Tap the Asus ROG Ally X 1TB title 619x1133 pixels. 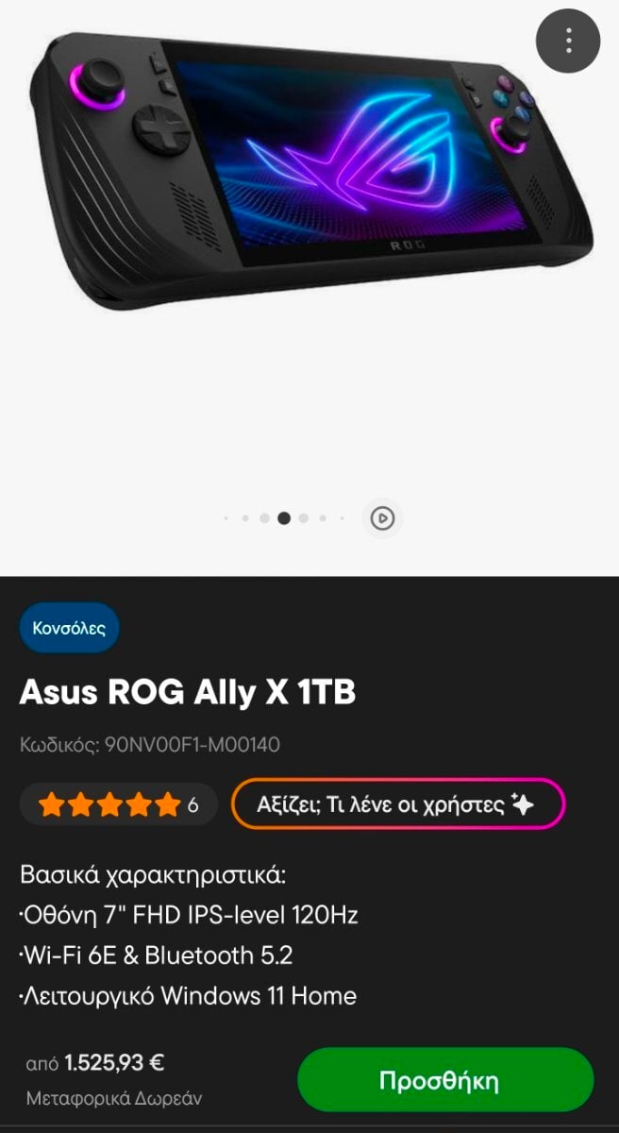click(x=188, y=693)
